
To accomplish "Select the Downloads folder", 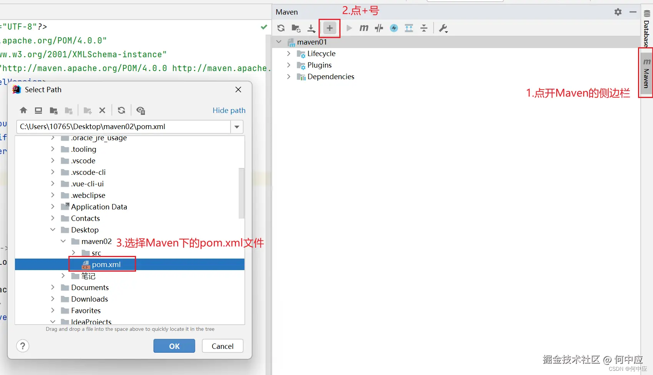I will tap(90, 299).
